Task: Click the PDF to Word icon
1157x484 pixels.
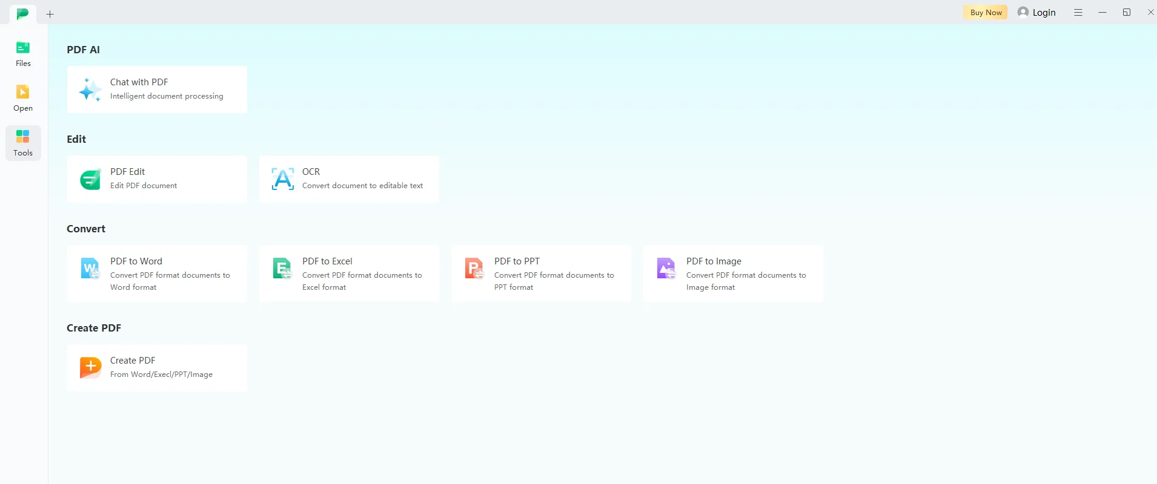Action: coord(90,268)
